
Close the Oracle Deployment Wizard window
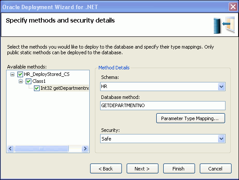(x=233, y=7)
